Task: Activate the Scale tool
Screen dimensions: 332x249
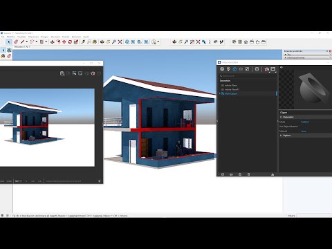Action: (x=76, y=41)
